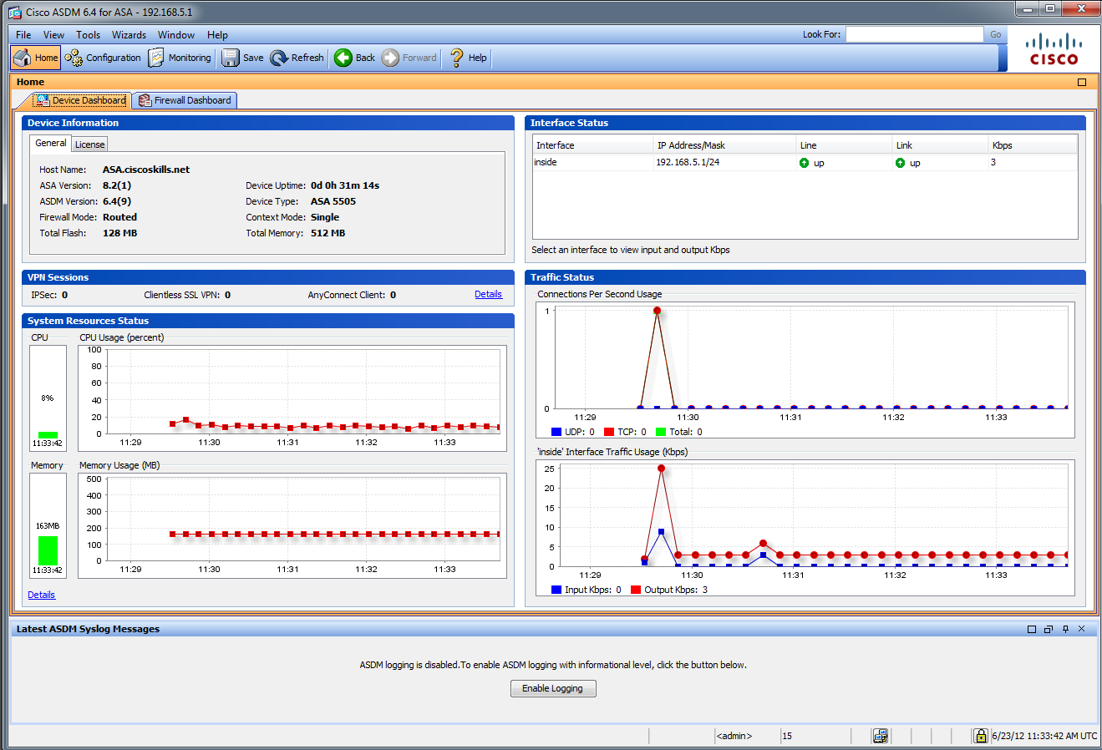Click the Device Type value ASA 5505
The height and width of the screenshot is (750, 1102).
[x=333, y=201]
